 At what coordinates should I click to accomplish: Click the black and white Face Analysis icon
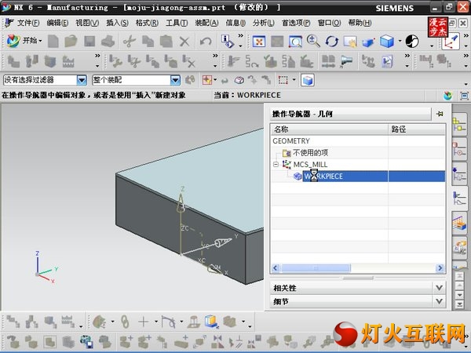tap(412, 41)
